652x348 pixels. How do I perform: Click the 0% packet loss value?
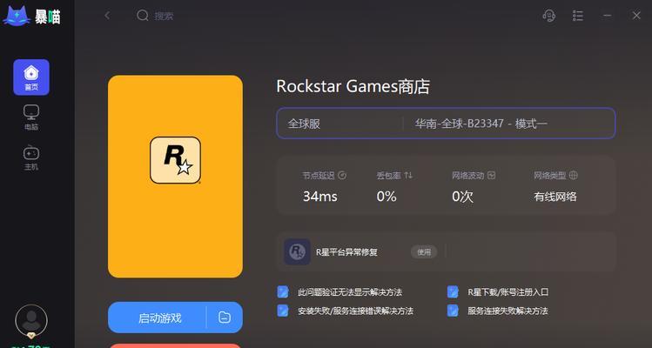[x=386, y=197]
